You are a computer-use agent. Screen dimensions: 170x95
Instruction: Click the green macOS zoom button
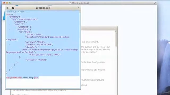tap(10, 3)
